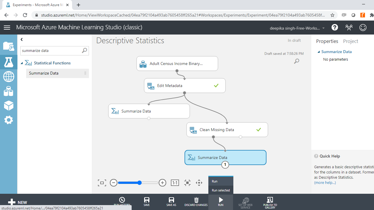The width and height of the screenshot is (374, 210).
Task: Toggle the pan canvas arrows icon
Action: (199, 183)
